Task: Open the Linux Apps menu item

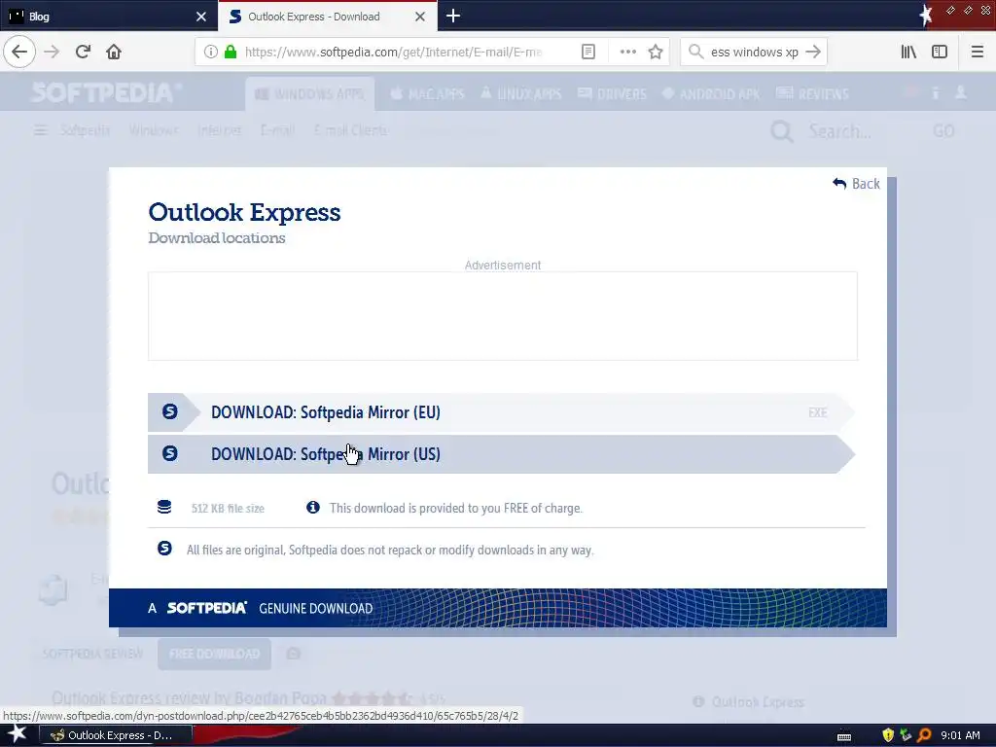Action: point(521,94)
